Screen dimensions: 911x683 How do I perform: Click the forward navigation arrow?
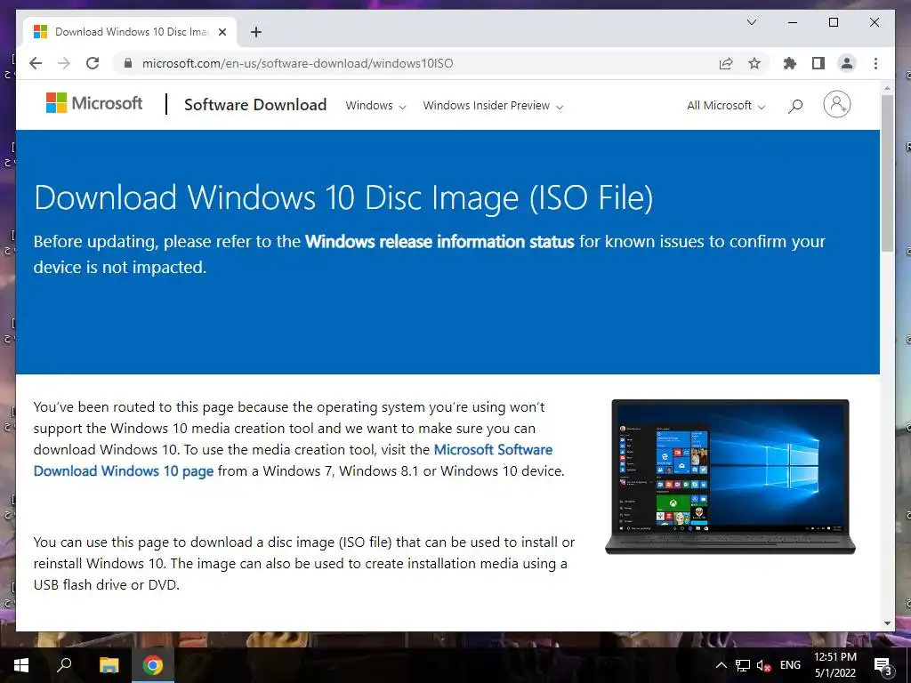pos(64,63)
